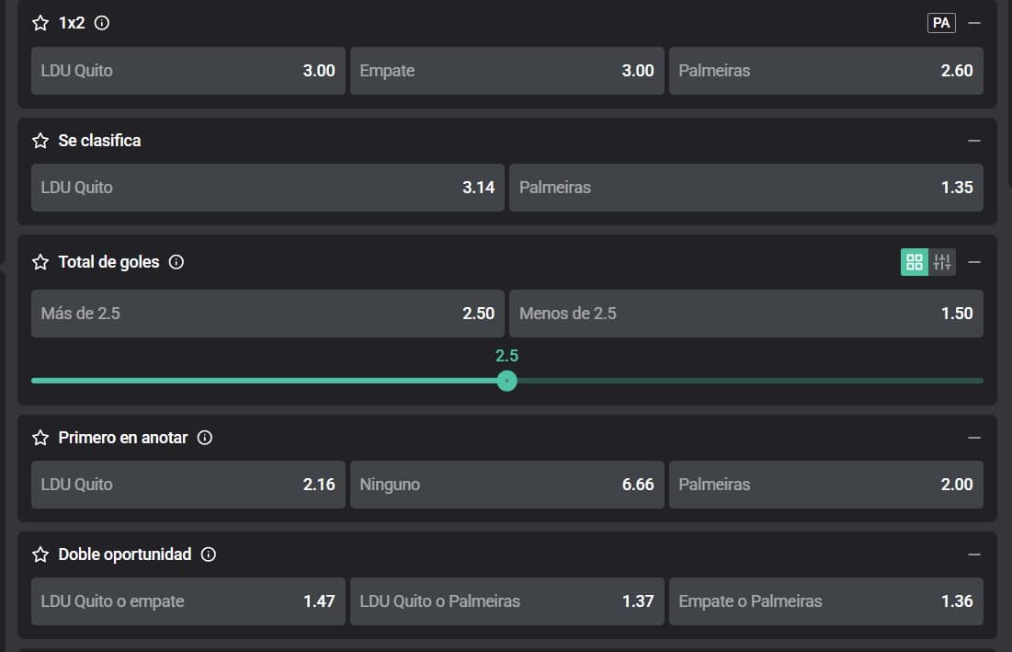The width and height of the screenshot is (1012, 652).
Task: Choose Ninguno as first scorer at 6.66
Action: click(x=506, y=485)
